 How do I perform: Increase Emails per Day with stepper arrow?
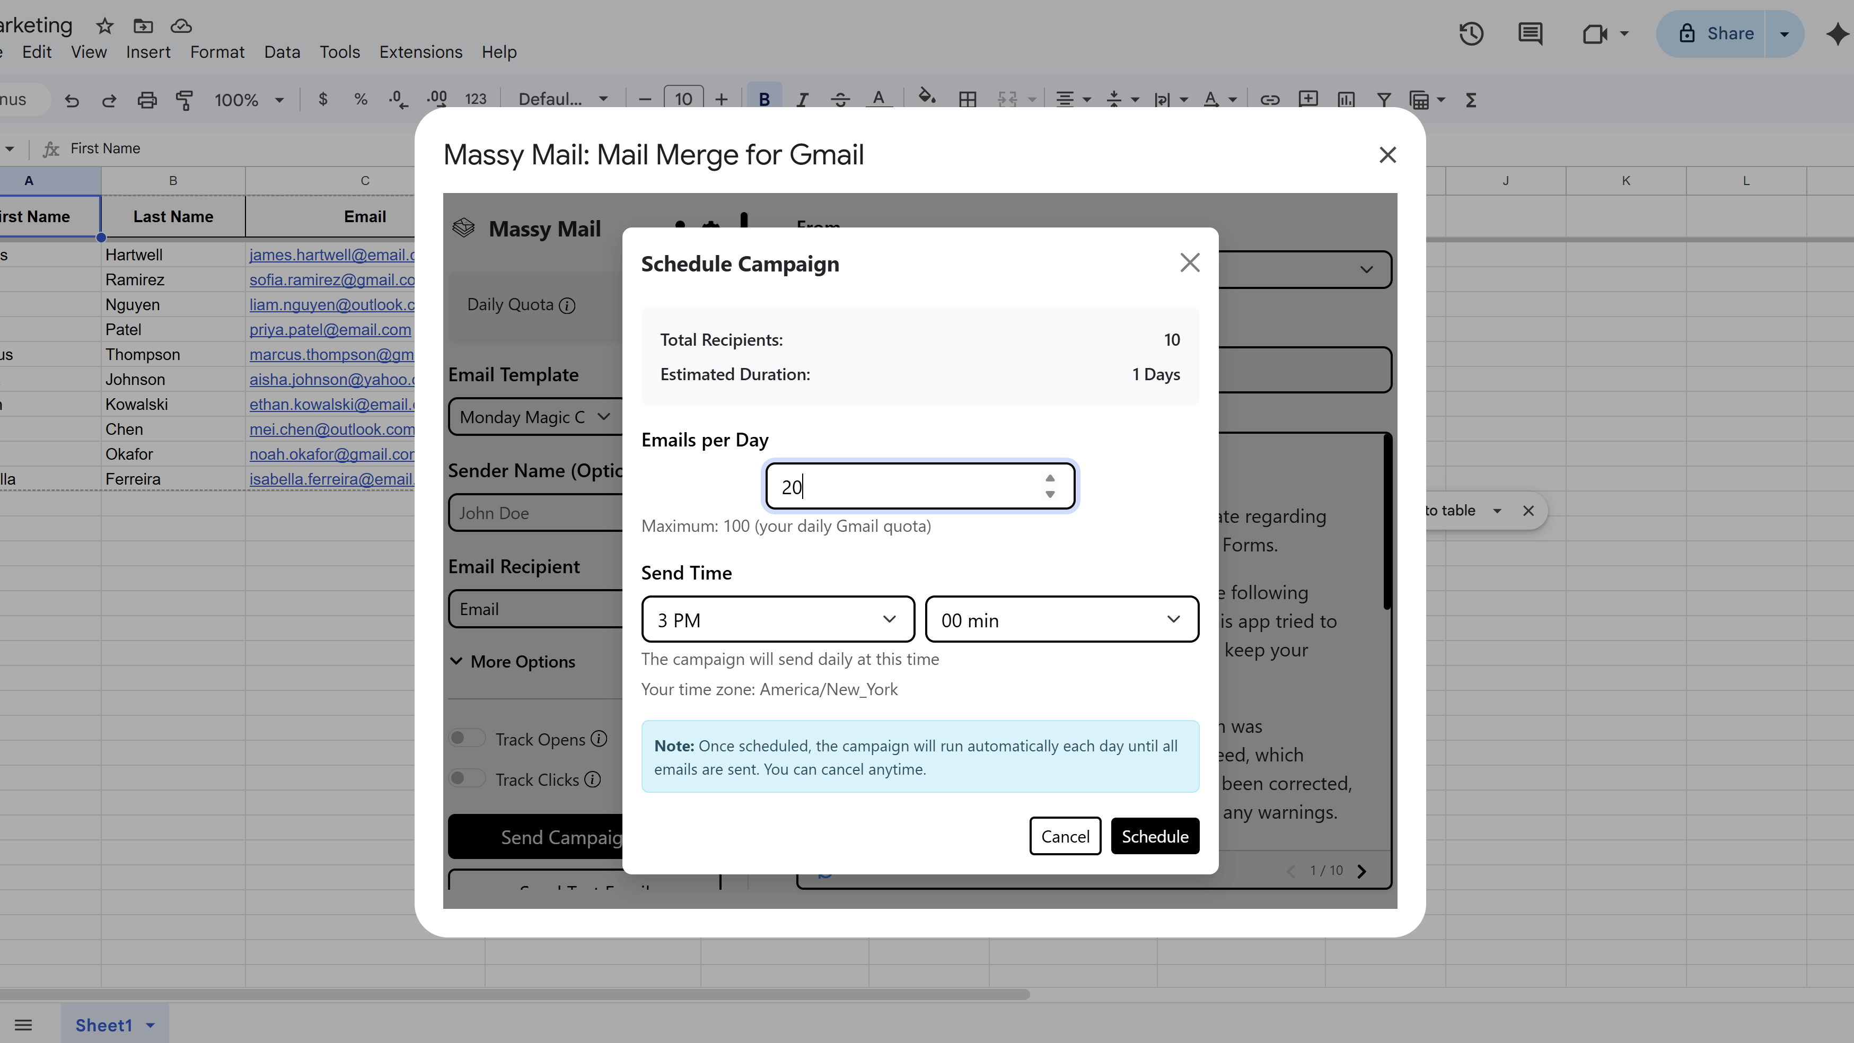pos(1050,477)
